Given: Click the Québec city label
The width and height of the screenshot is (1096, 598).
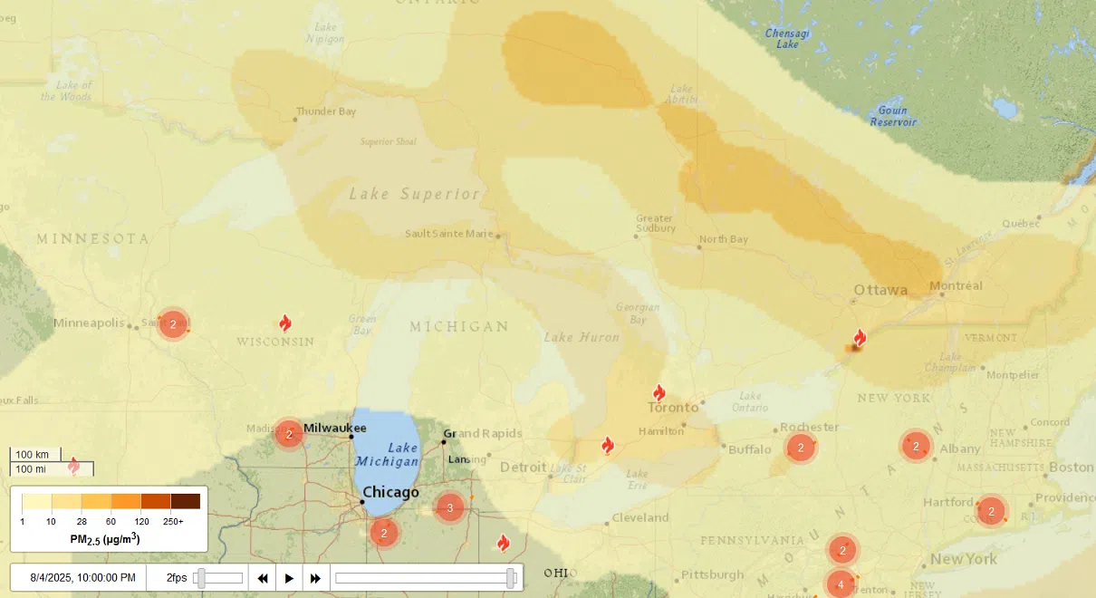Looking at the screenshot, I should (1021, 223).
